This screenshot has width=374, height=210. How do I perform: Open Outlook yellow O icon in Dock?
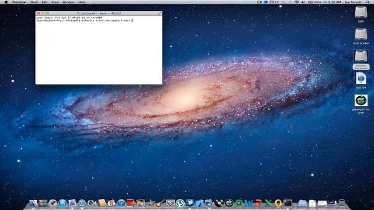278,203
